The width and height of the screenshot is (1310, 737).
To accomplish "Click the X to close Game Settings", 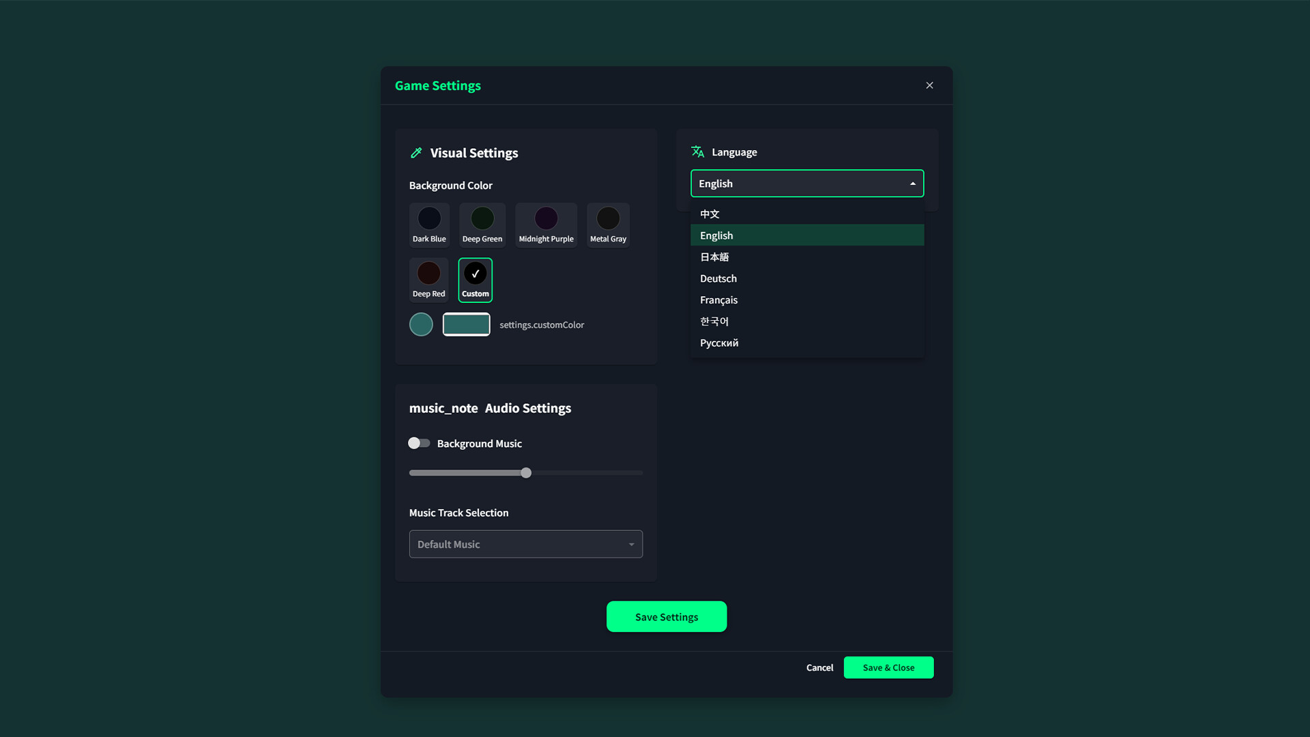I will [x=929, y=85].
